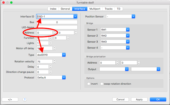Click the Cancel button
The image size is (170, 105).
[121, 99]
